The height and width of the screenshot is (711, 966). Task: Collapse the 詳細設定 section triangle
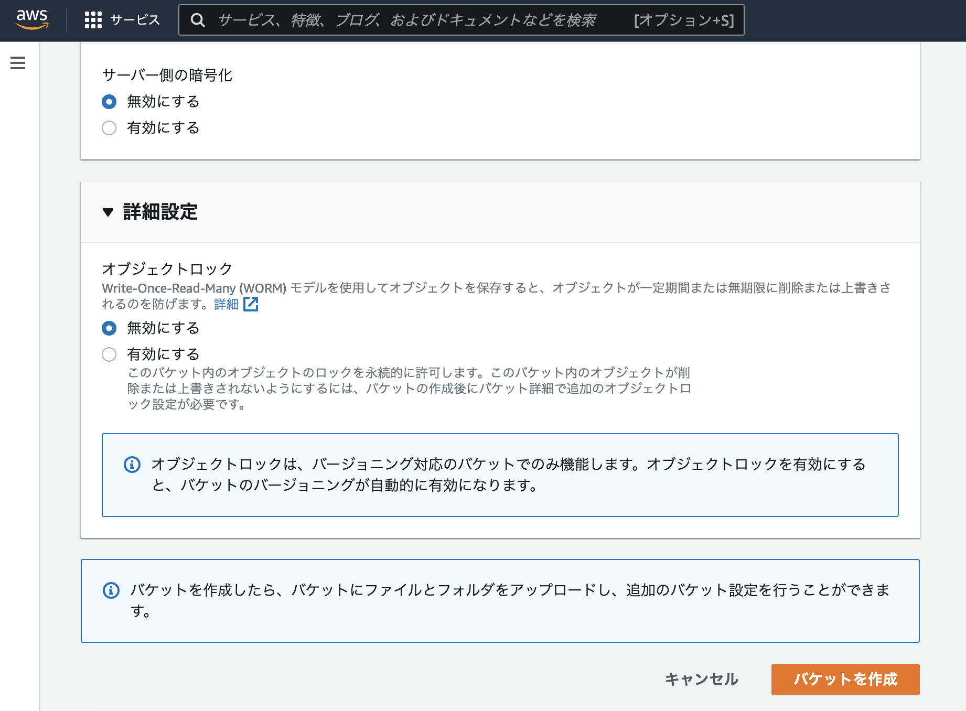109,212
